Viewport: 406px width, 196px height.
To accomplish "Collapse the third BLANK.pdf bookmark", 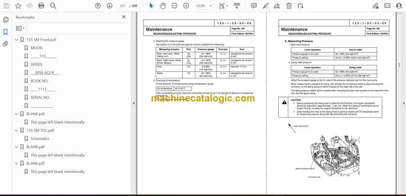I will (x=17, y=164).
